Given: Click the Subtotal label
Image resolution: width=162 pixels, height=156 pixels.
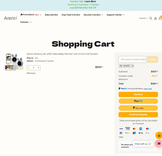Looking at the screenshot, I should 123,71.
